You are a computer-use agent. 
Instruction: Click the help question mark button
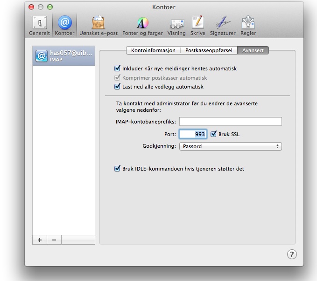[291, 254]
